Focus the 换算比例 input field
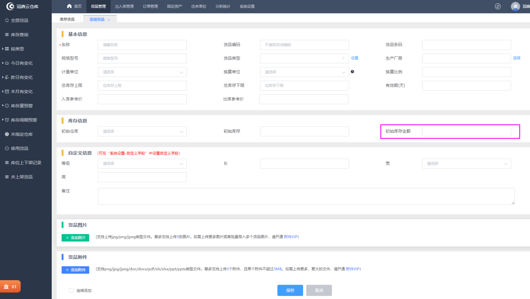 467,72
